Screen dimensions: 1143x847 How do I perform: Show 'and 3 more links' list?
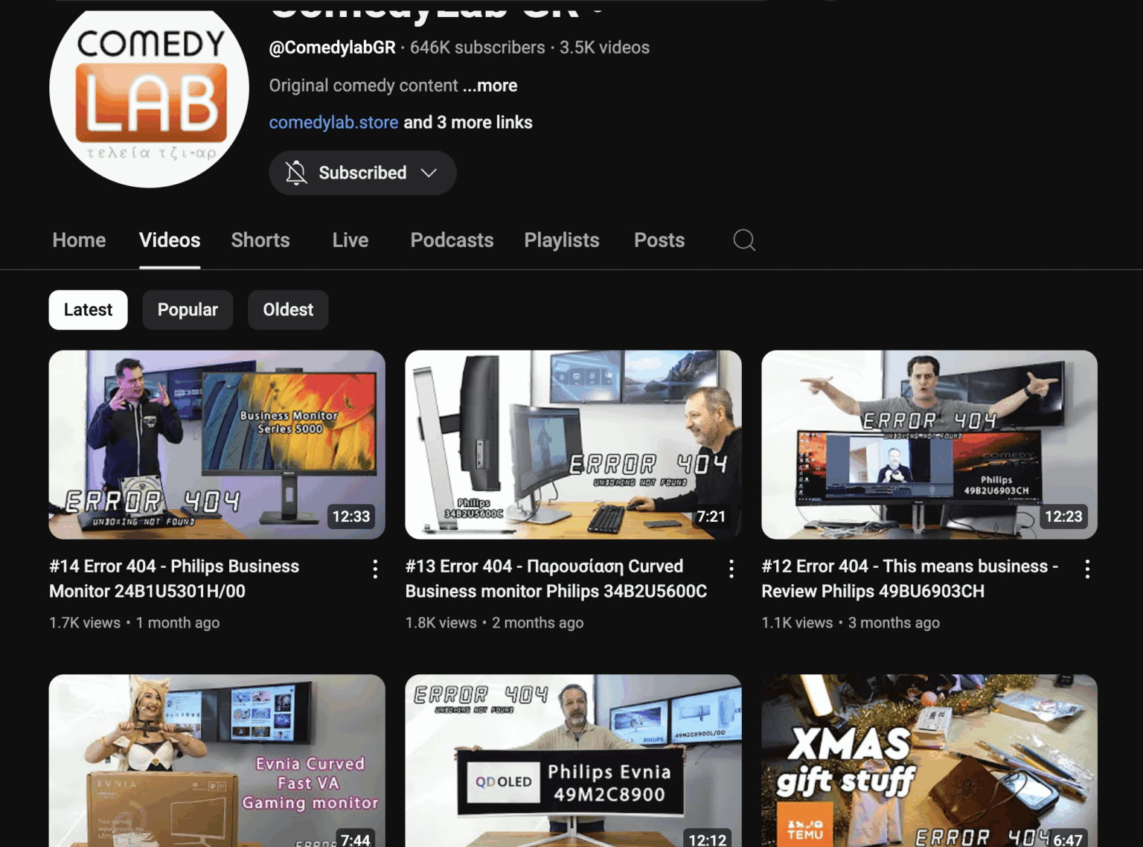coord(468,122)
